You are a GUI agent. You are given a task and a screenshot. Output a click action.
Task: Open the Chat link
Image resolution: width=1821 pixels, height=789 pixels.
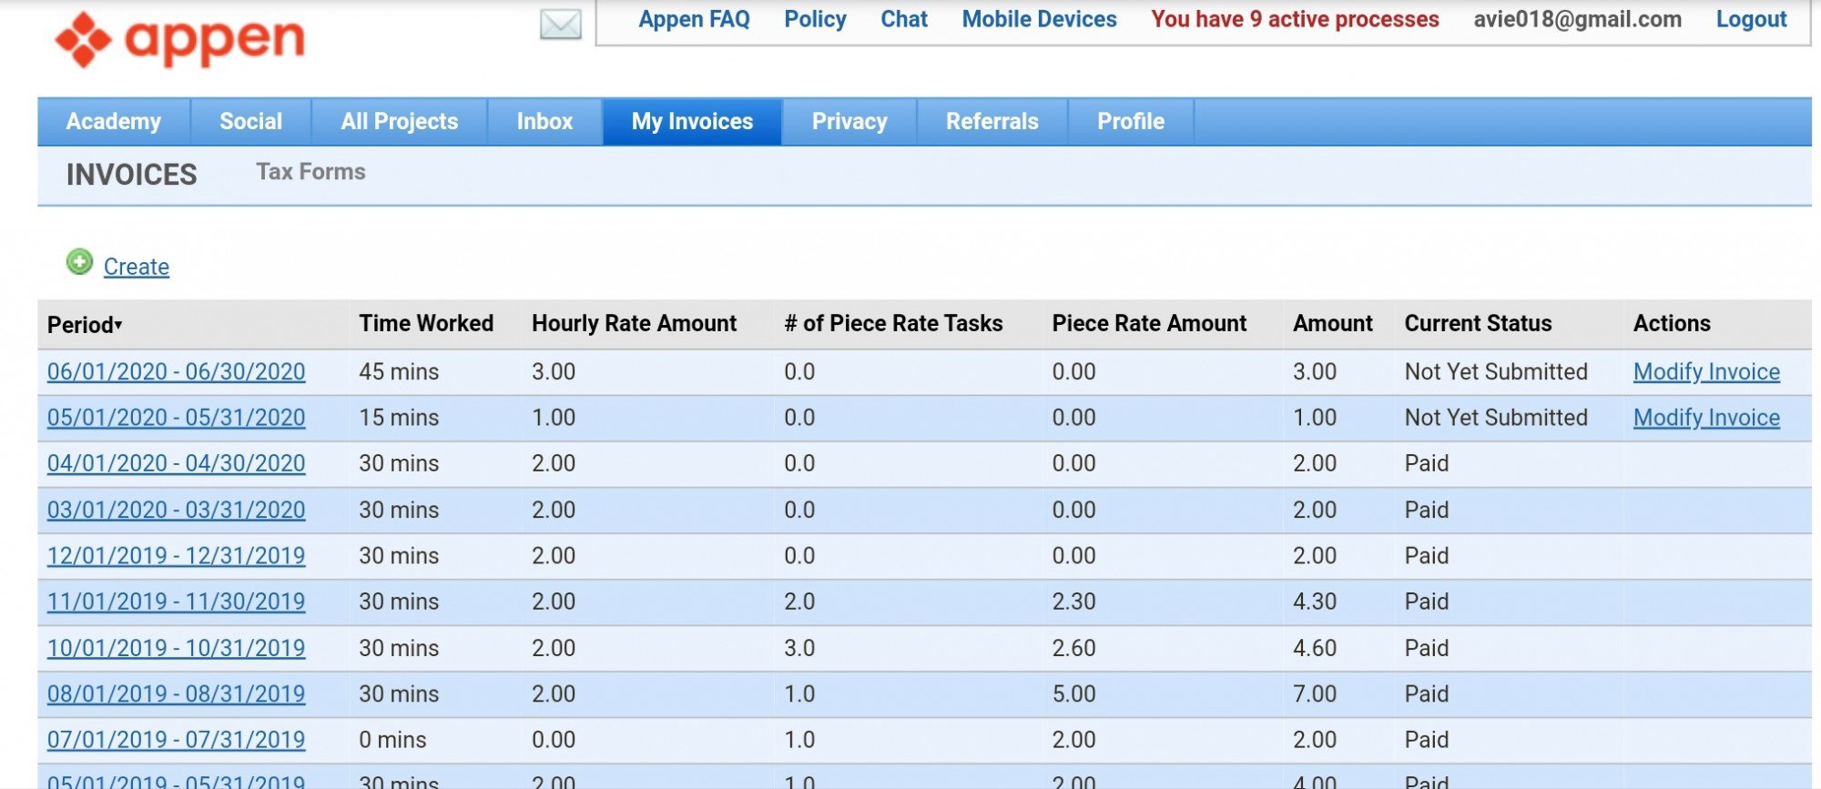[x=904, y=19]
